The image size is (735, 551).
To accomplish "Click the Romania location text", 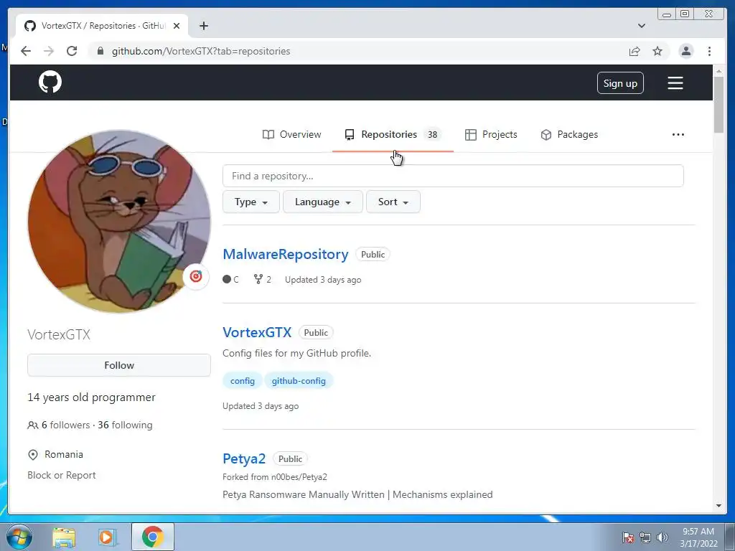I will coord(64,454).
